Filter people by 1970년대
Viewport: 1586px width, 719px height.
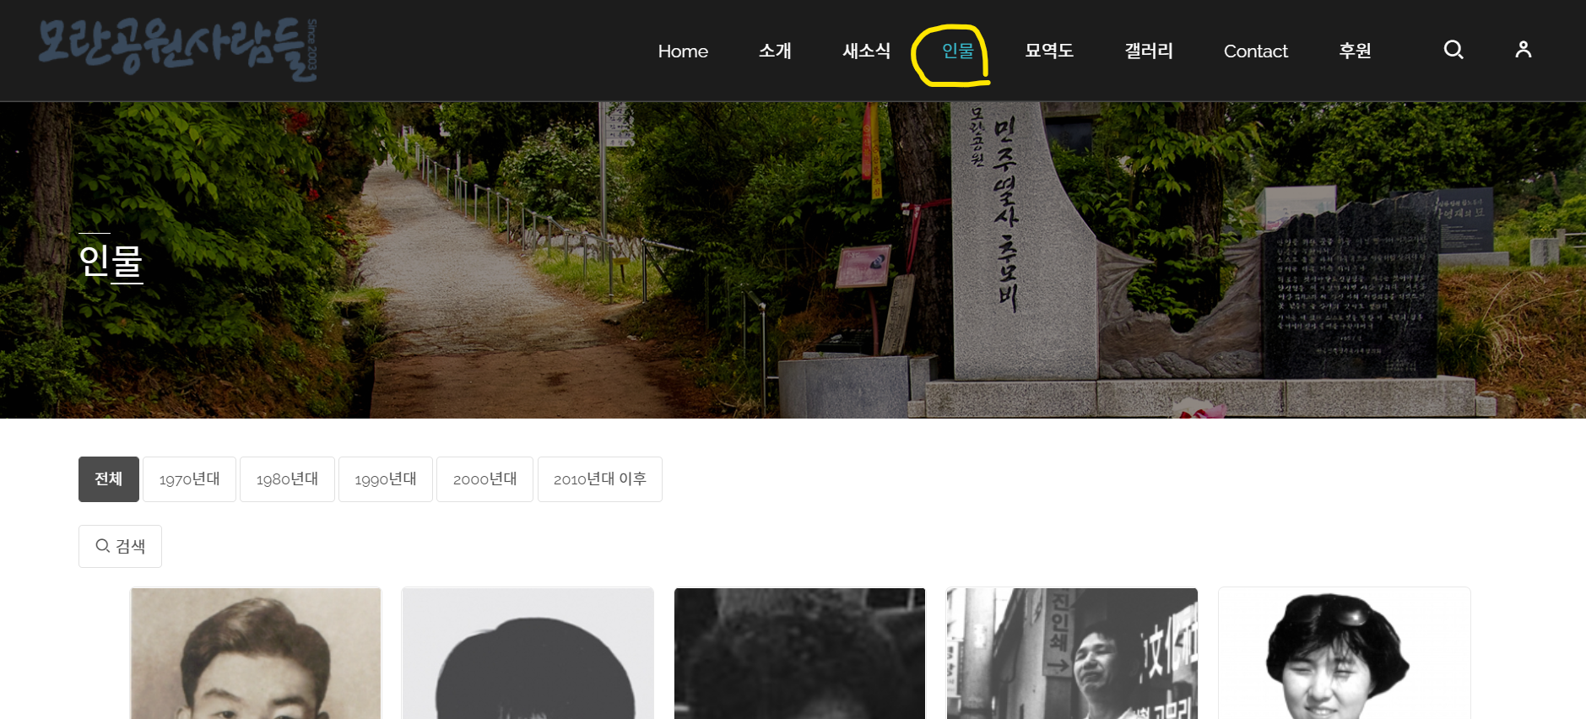(189, 479)
